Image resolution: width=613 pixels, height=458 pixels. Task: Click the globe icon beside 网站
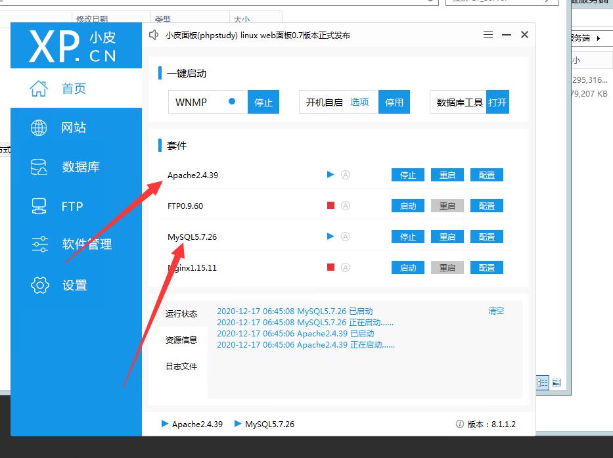[x=39, y=127]
